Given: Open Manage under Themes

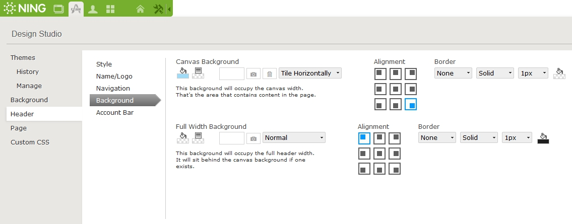Looking at the screenshot, I should [x=29, y=86].
